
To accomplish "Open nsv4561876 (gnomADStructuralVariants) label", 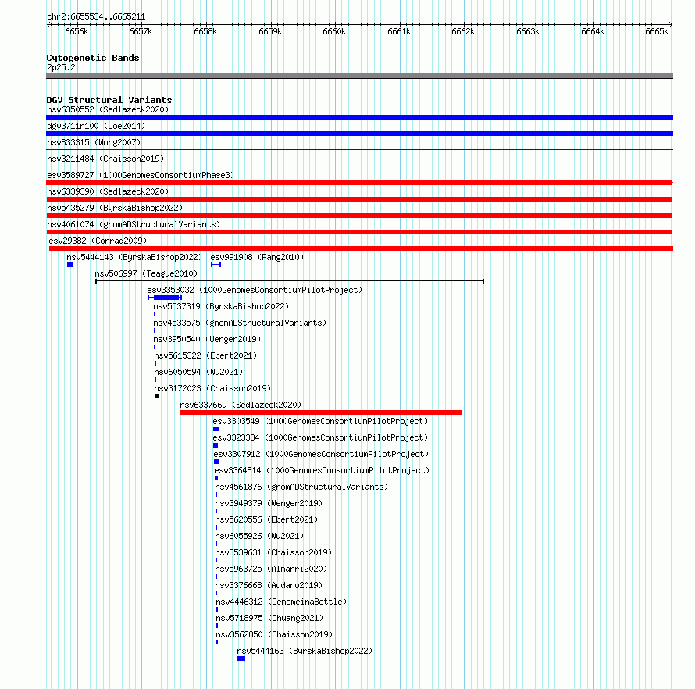I will point(301,487).
